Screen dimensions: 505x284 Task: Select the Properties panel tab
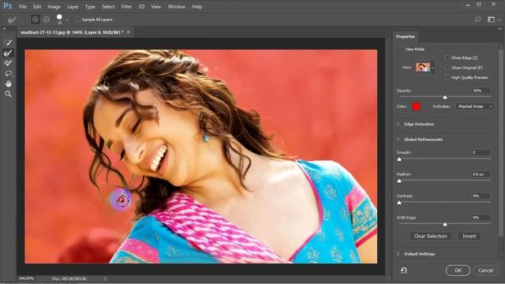pos(406,36)
